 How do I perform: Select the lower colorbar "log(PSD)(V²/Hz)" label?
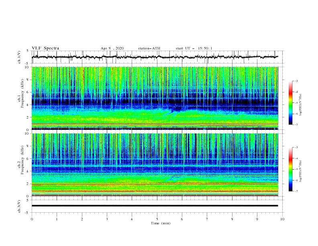click(x=301, y=171)
